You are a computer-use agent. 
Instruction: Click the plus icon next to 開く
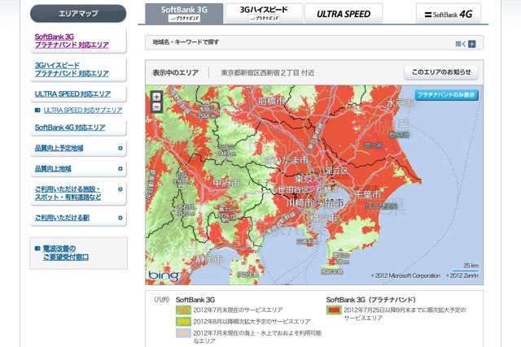tap(472, 44)
